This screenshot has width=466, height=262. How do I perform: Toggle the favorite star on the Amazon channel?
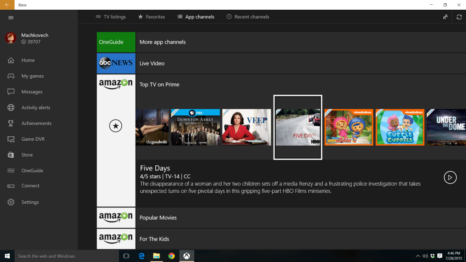(116, 126)
